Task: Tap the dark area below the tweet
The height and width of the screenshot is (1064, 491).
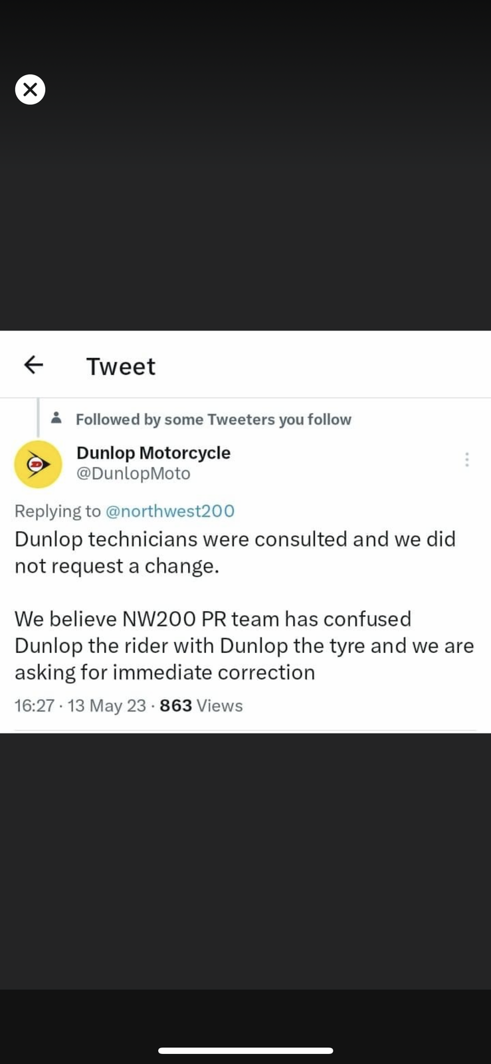Action: 245,858
